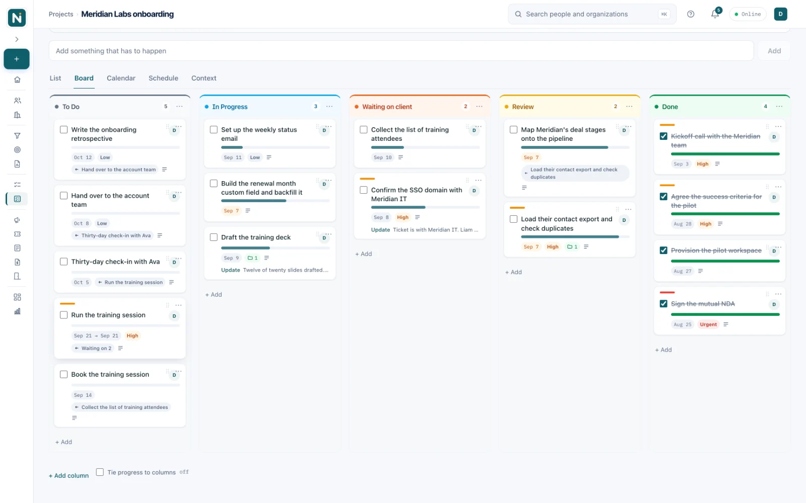Uncheck 'Sign the mutual NDA' task
The width and height of the screenshot is (806, 503).
pyautogui.click(x=663, y=304)
